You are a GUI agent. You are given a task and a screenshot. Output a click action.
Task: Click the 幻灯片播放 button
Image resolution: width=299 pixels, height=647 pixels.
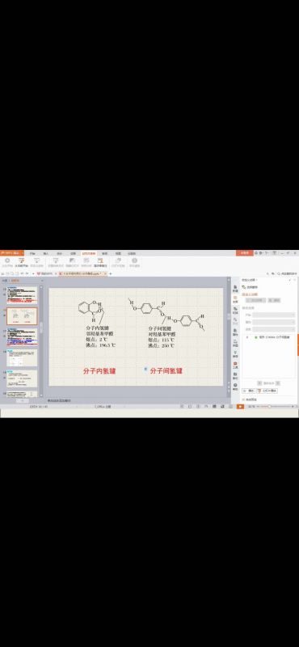267,391
